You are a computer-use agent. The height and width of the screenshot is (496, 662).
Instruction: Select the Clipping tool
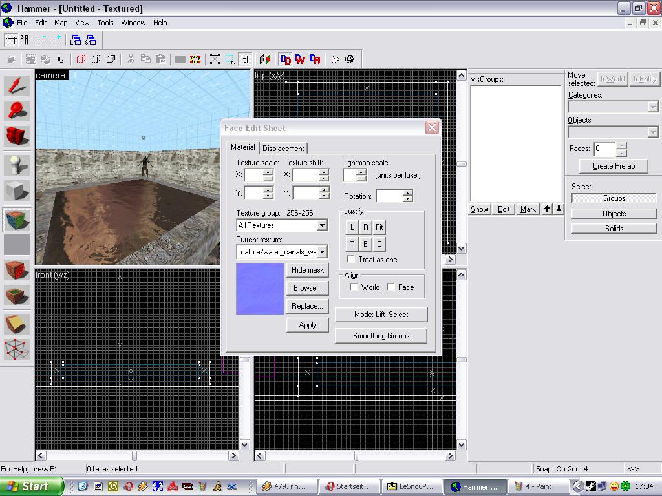tap(17, 324)
